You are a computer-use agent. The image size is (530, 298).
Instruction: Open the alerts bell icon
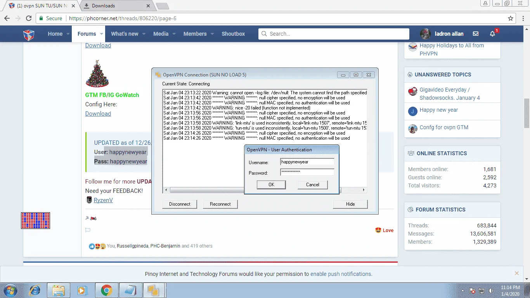(x=492, y=34)
